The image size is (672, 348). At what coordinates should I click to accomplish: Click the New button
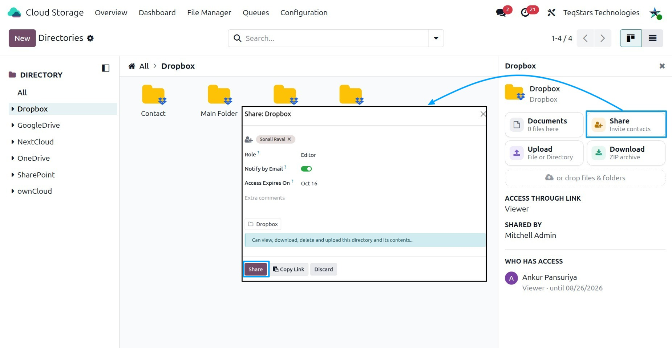tap(22, 38)
